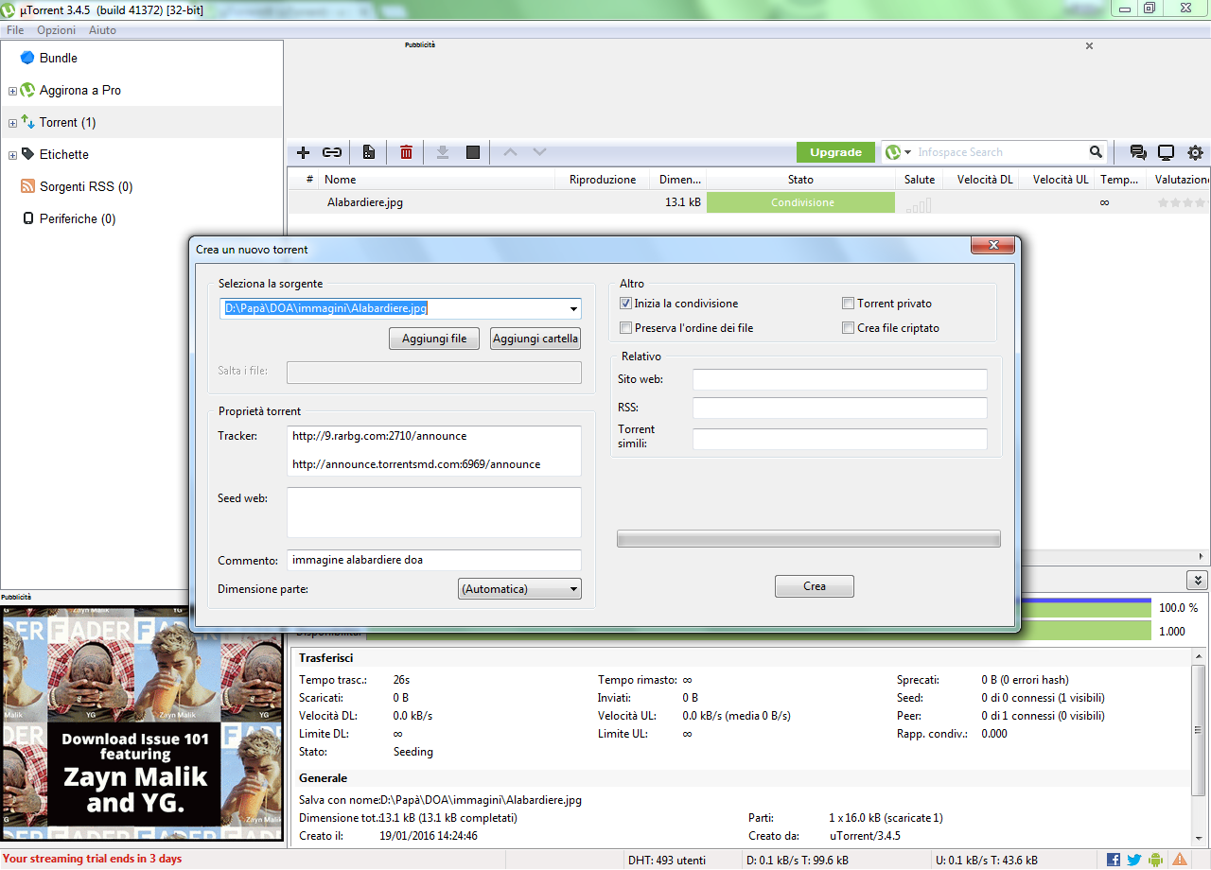1211x870 pixels.
Task: Close the advertisement banner with X
Action: click(x=1089, y=45)
